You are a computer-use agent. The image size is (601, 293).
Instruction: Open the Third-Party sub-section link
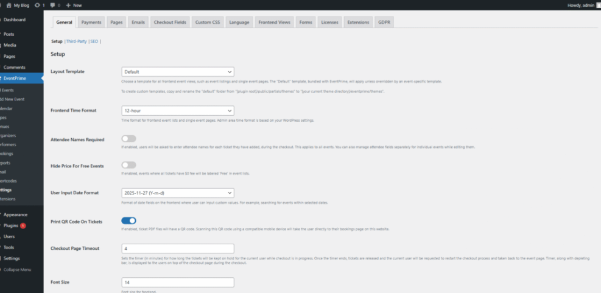[77, 41]
